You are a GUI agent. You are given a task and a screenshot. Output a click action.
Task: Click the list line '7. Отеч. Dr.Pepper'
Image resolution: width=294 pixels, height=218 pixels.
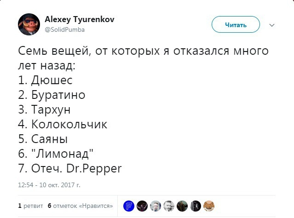[x=70, y=168]
